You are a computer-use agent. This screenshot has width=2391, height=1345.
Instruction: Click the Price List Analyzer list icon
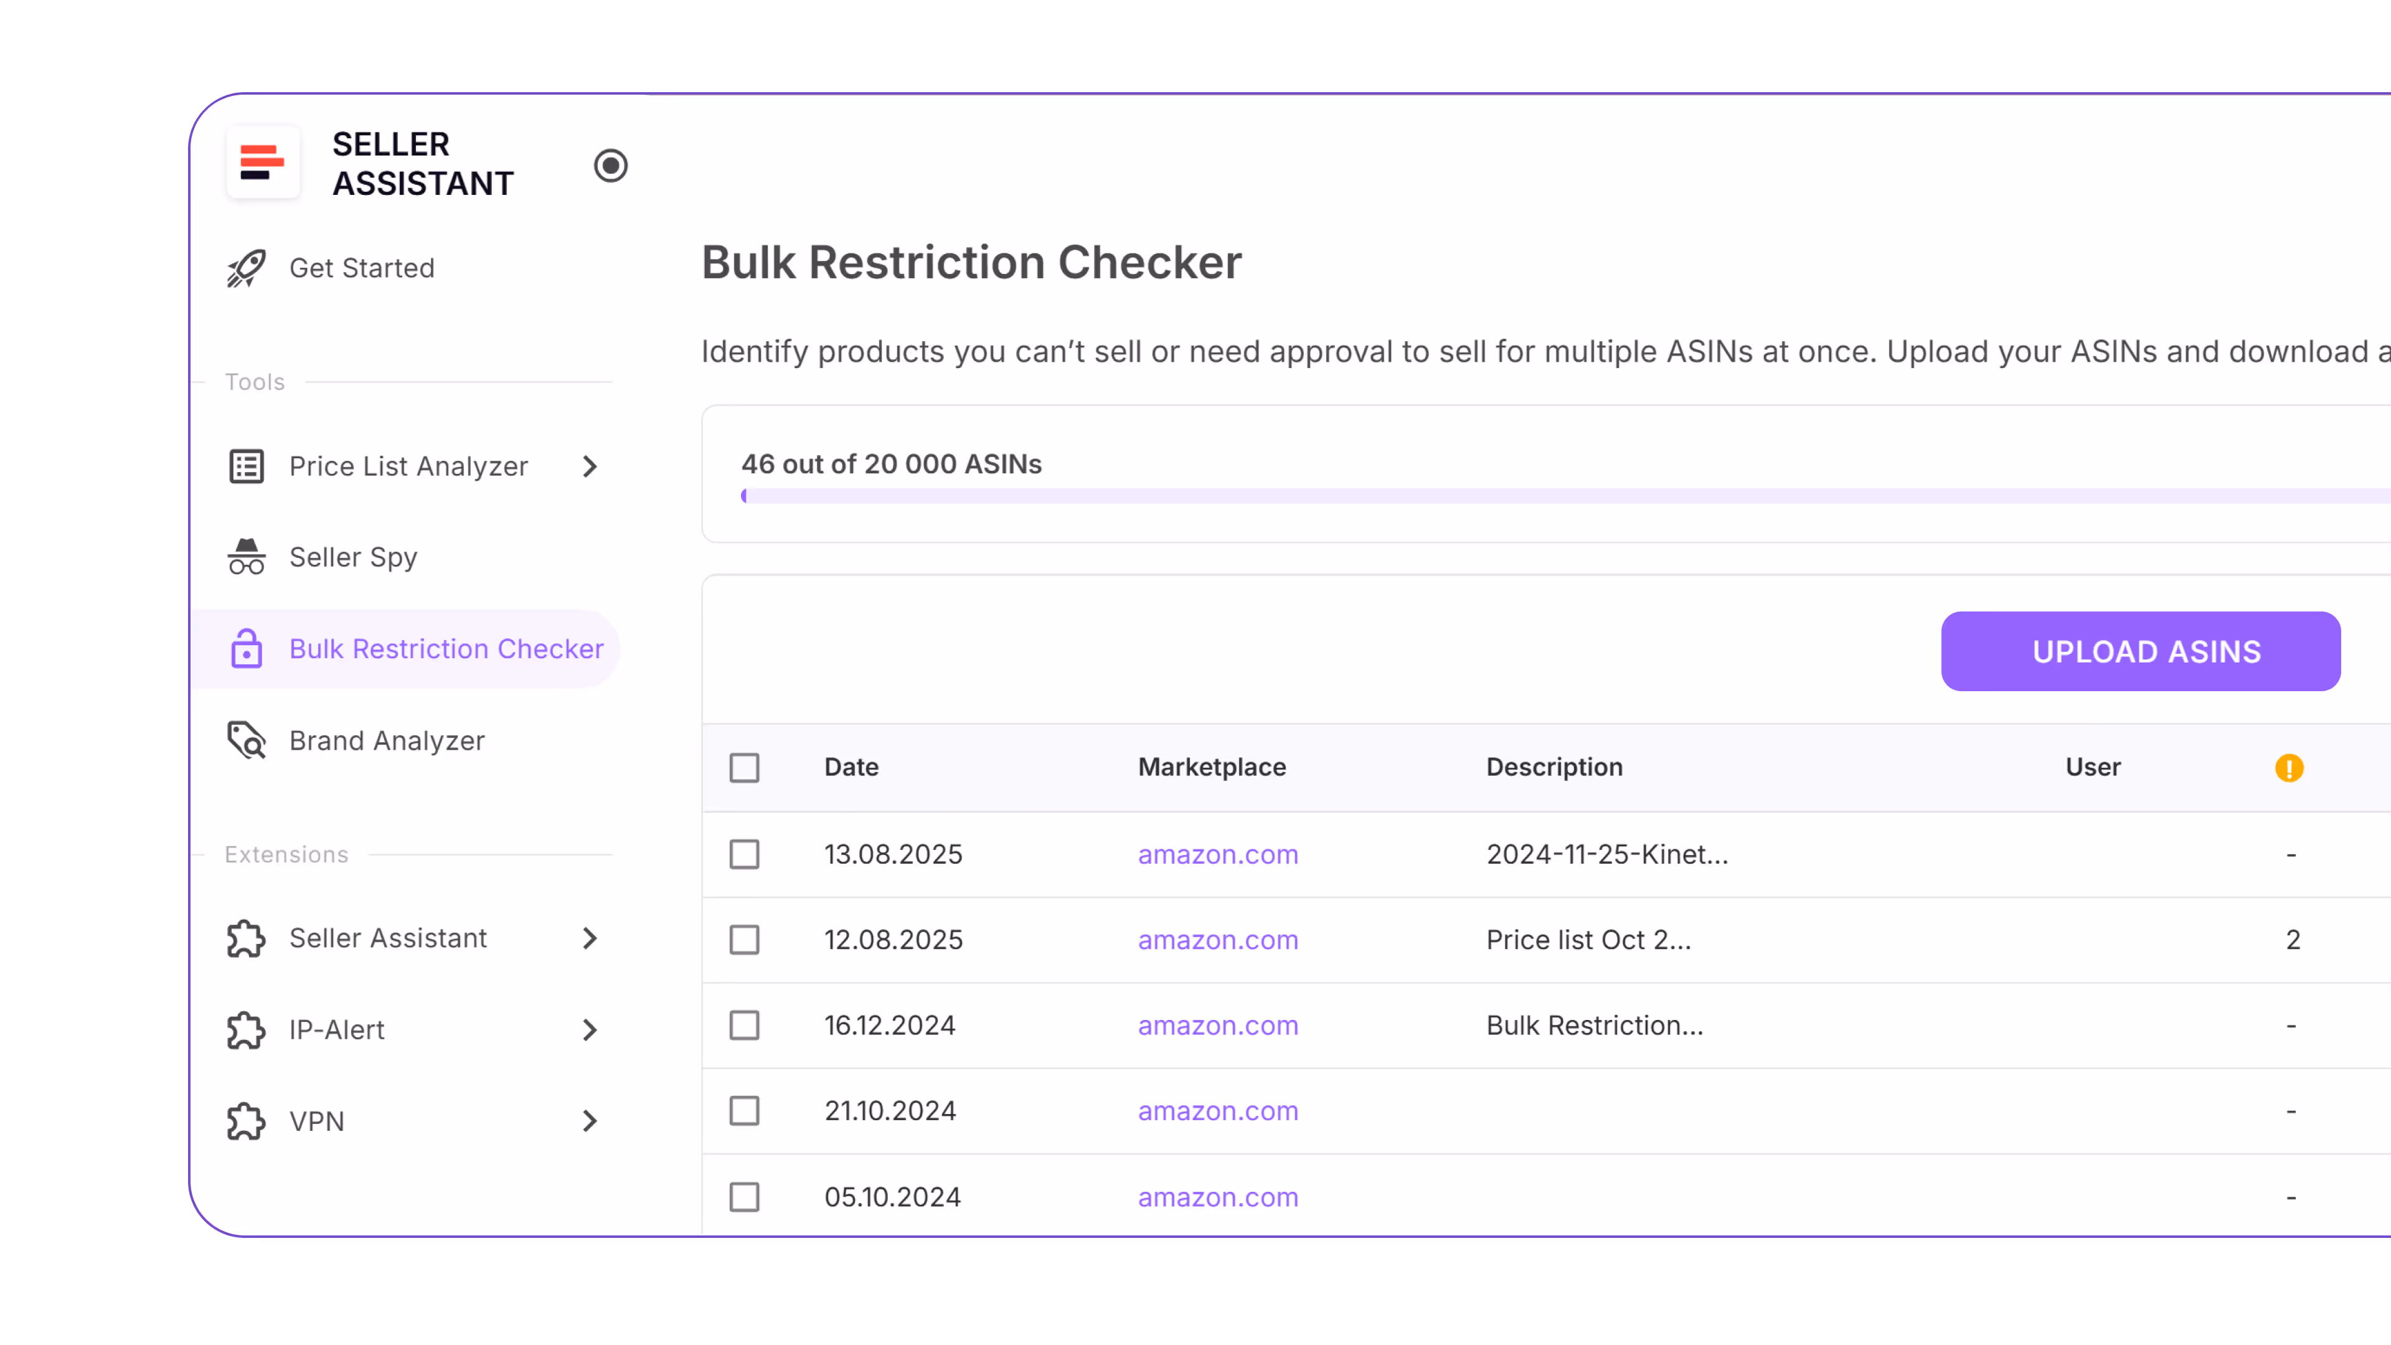pos(246,466)
